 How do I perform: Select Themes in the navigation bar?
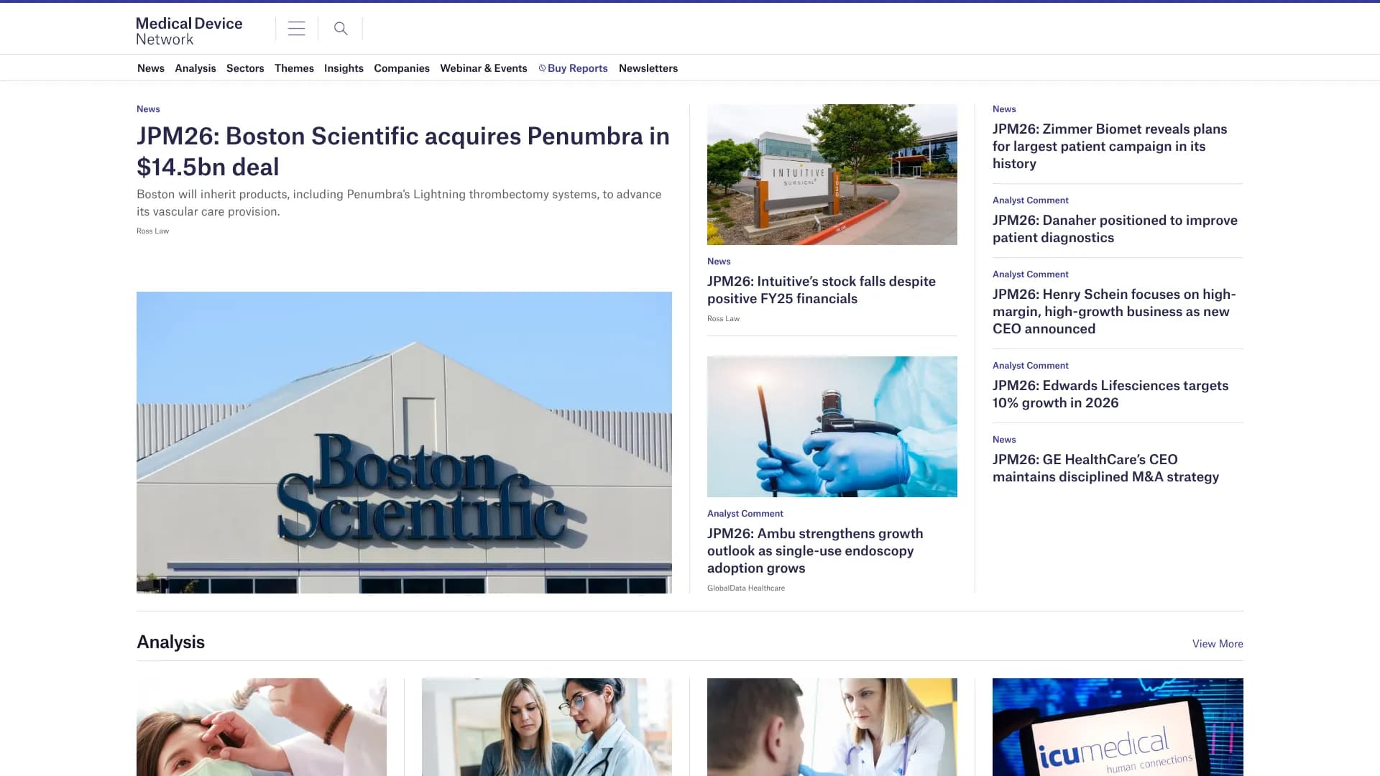click(x=294, y=68)
